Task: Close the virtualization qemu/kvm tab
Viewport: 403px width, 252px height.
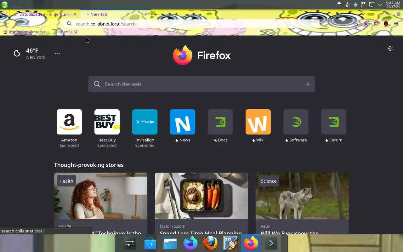Action: 75,14
